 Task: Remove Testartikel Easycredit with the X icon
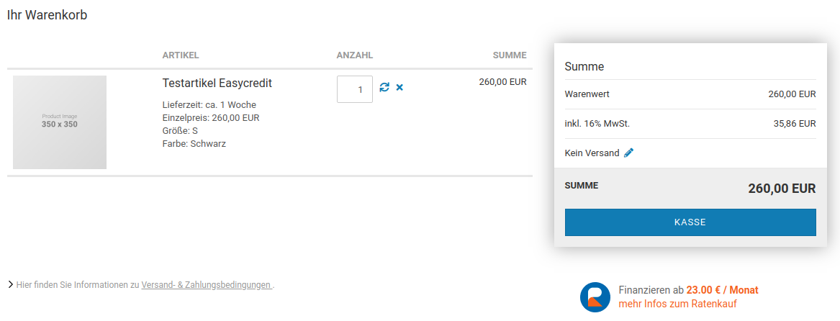[399, 87]
